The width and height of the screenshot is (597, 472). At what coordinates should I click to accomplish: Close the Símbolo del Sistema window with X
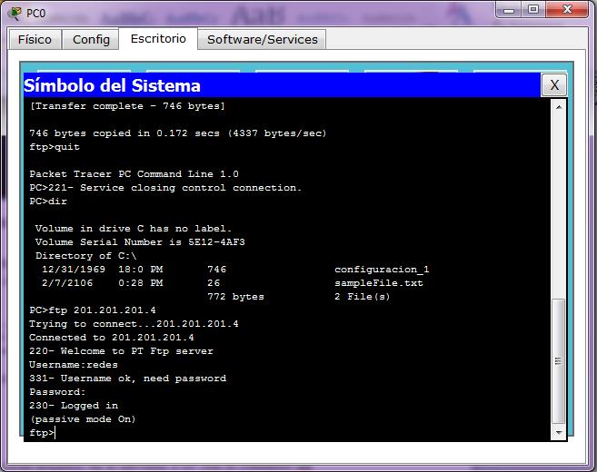pos(554,85)
